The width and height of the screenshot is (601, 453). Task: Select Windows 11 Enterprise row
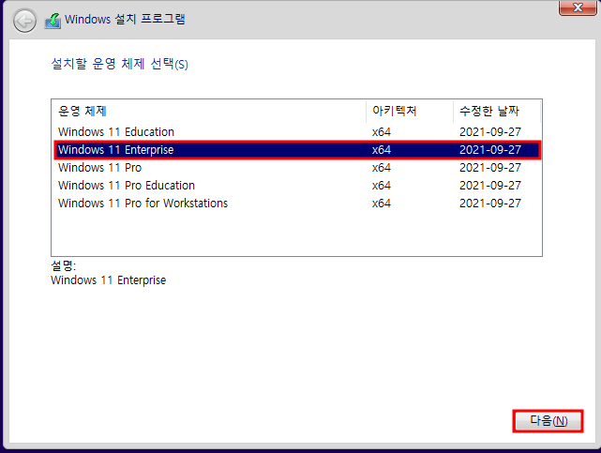[297, 150]
